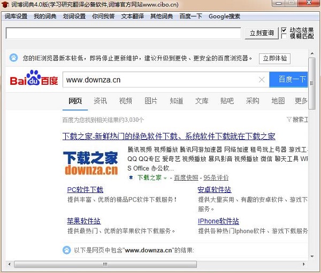Open the 95条评价 link

tap(216, 178)
